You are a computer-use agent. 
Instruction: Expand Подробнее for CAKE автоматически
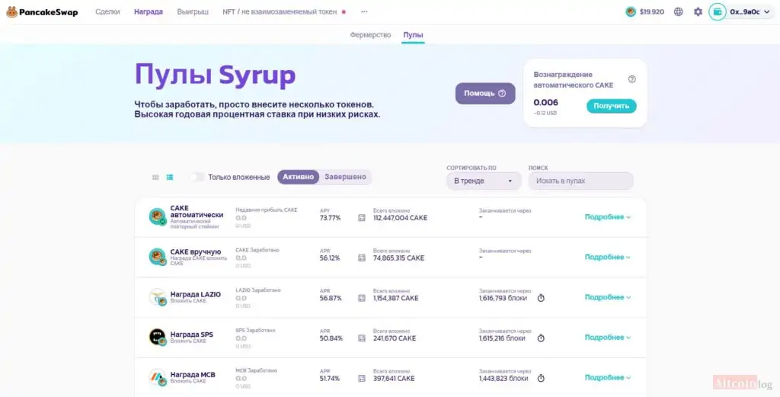click(607, 217)
